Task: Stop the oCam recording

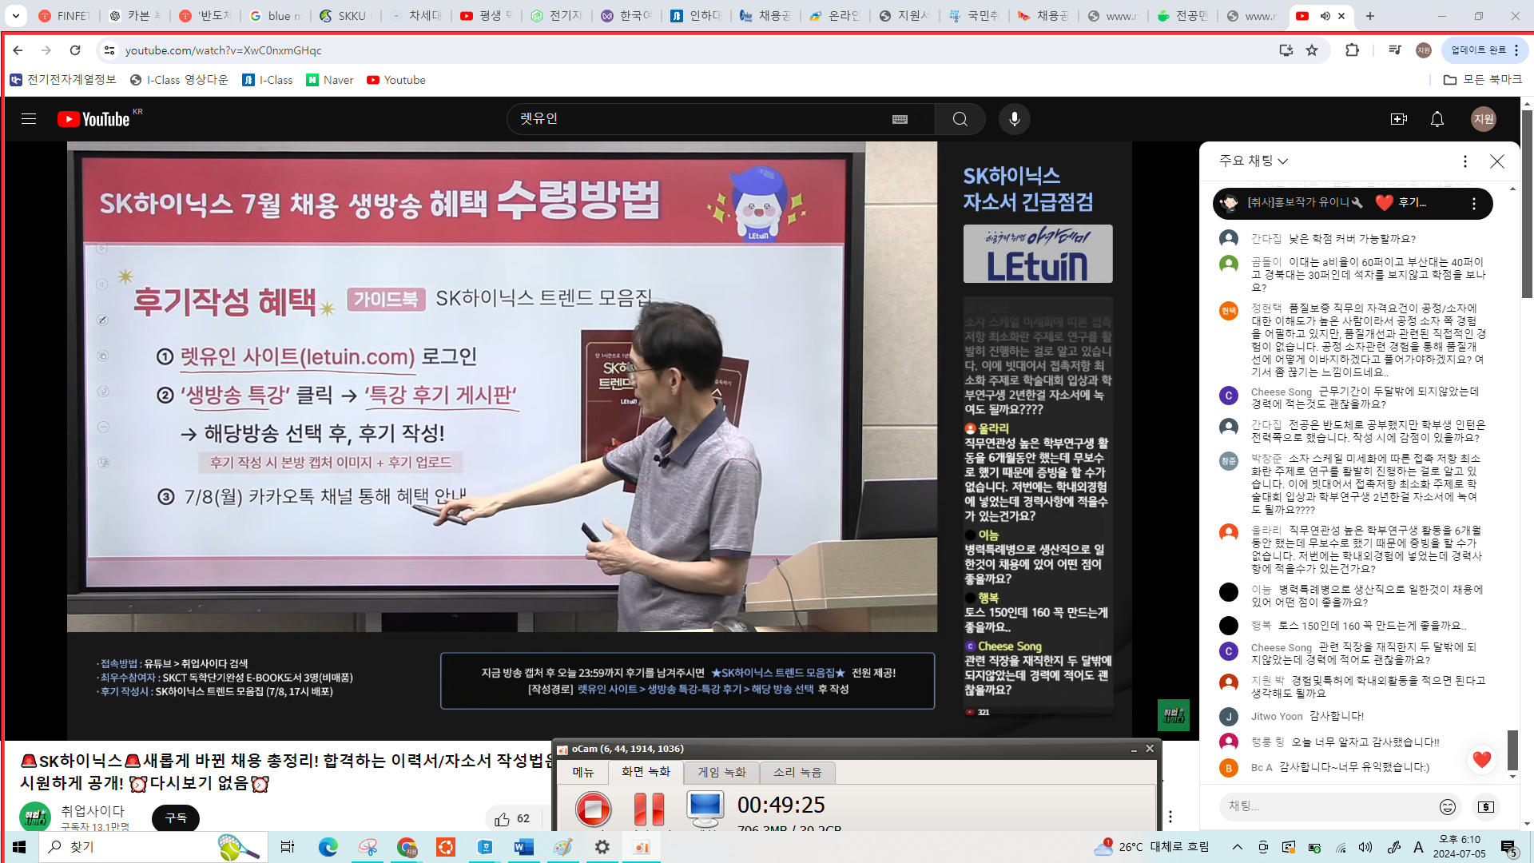Action: [x=593, y=809]
